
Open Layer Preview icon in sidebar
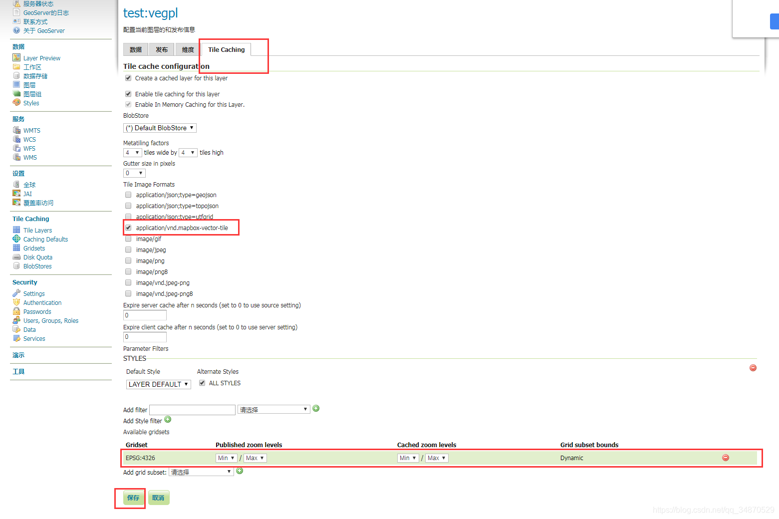[x=16, y=58]
